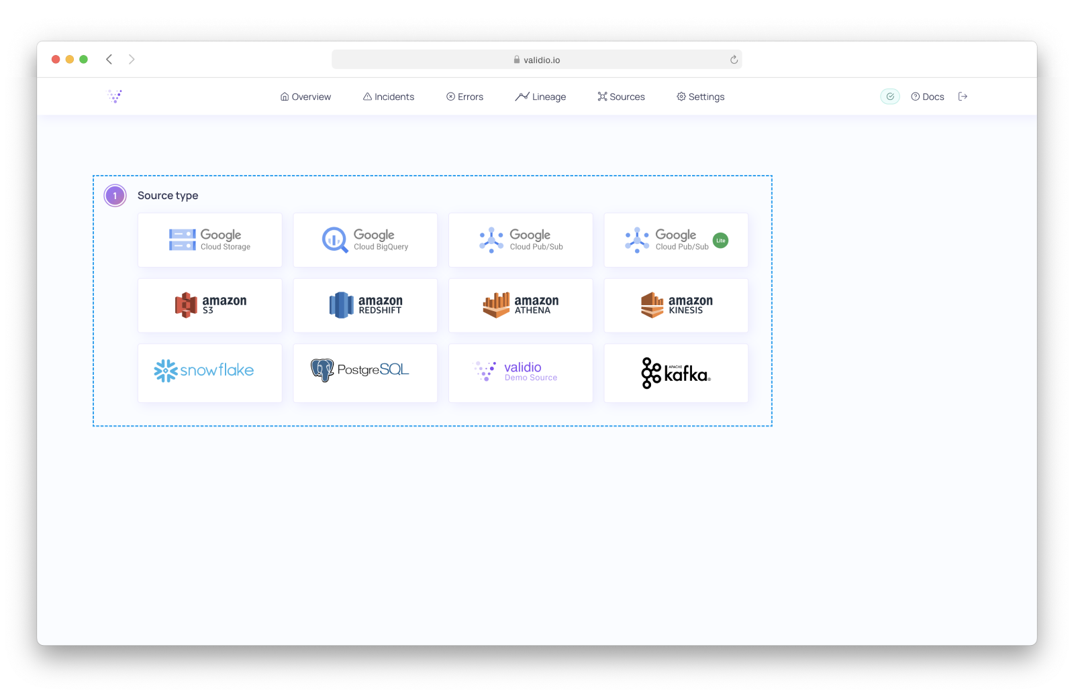Pick Validio Demo Source card
The height and width of the screenshot is (694, 1074).
[x=521, y=373]
